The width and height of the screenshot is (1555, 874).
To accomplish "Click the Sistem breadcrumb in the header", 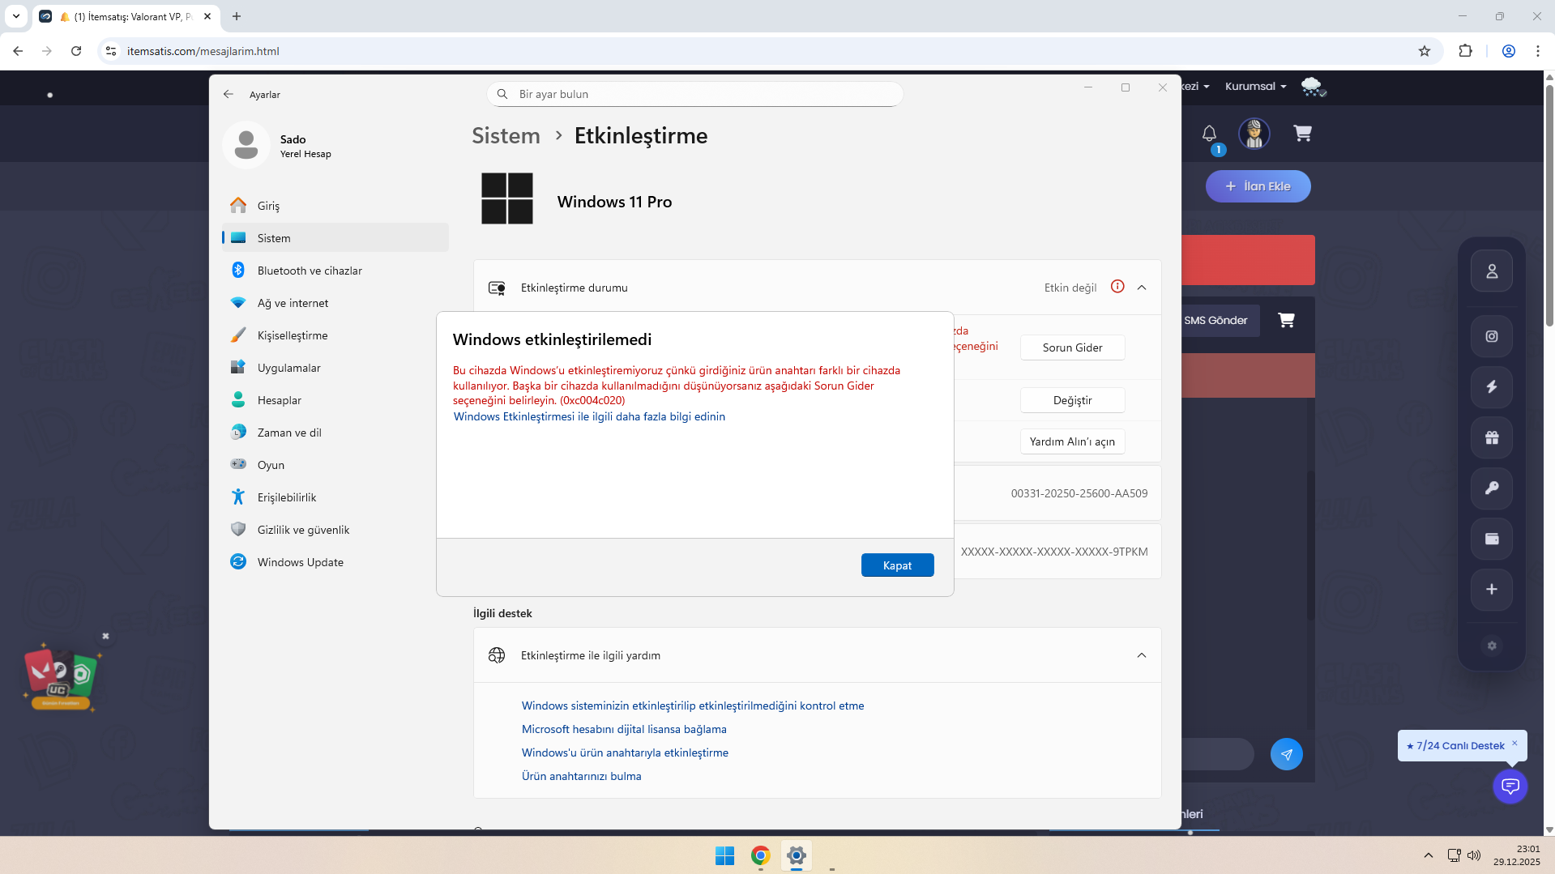I will click(x=506, y=135).
